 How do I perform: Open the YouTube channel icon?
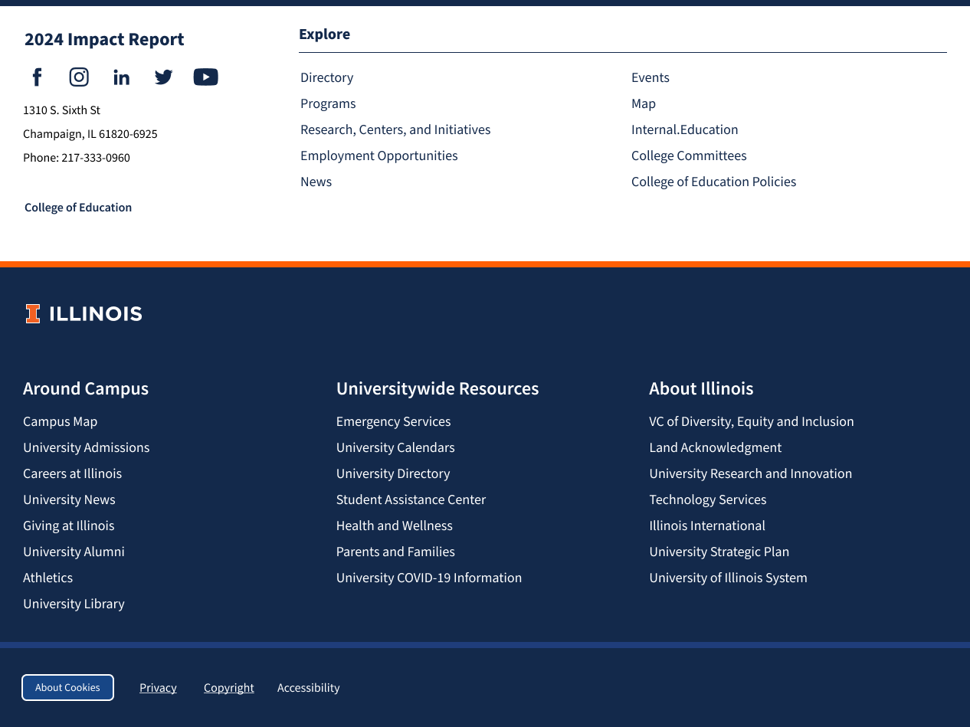coord(205,77)
